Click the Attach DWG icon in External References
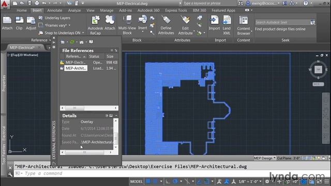331x186 pixels. click(x=63, y=42)
